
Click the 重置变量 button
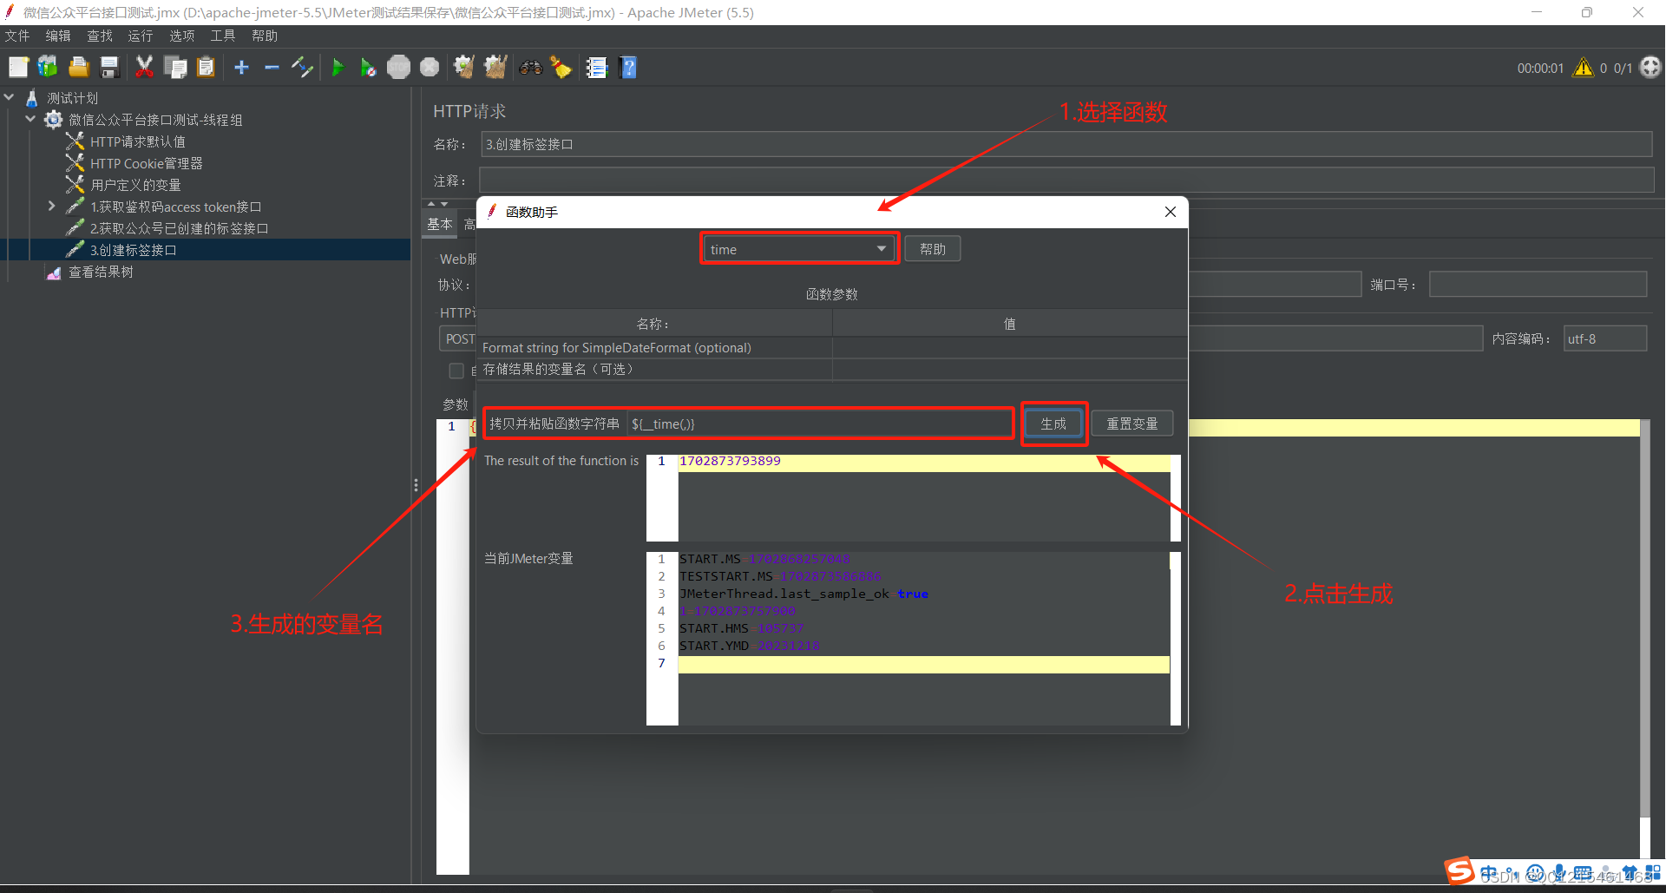coord(1132,424)
